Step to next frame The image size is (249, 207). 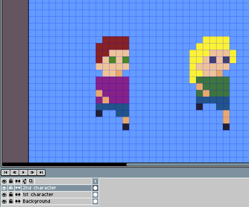(32, 172)
